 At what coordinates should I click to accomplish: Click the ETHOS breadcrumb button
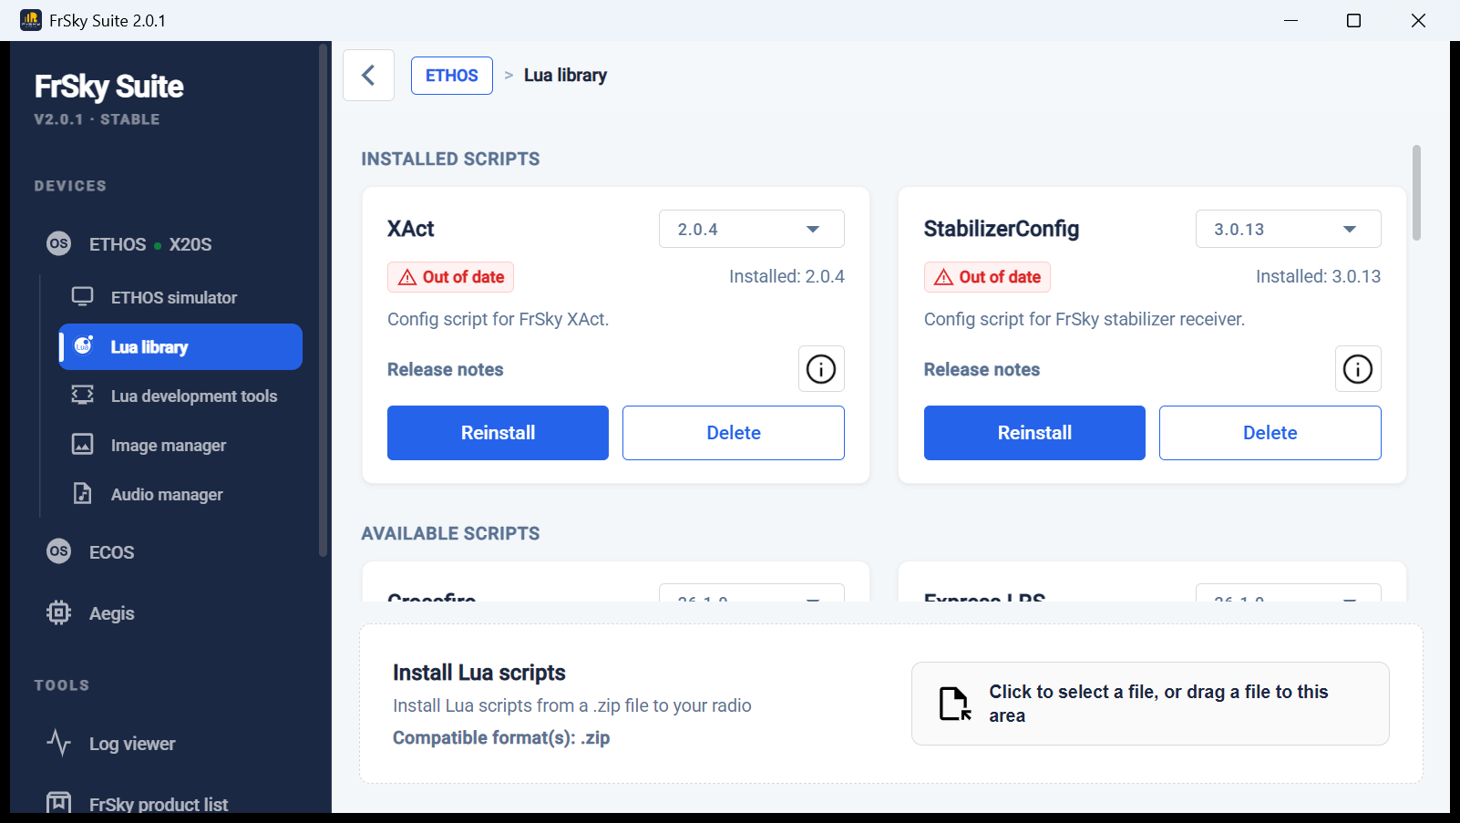point(452,76)
